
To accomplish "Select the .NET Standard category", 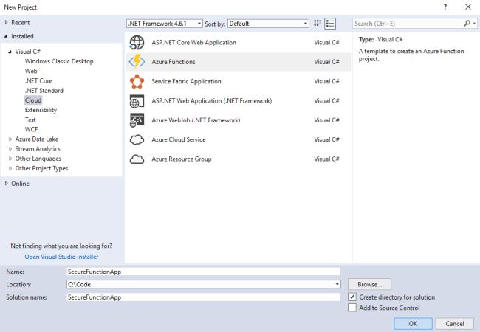I will point(44,91).
